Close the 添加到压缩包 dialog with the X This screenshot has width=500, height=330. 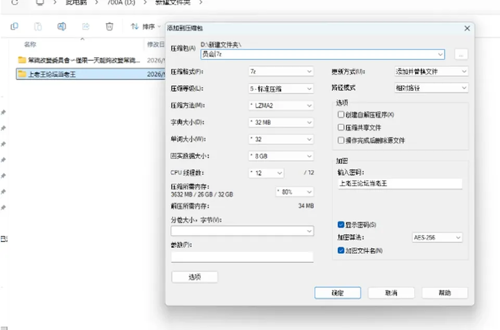[467, 28]
